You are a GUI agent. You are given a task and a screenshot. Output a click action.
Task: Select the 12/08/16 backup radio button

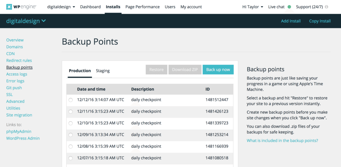click(x=71, y=146)
